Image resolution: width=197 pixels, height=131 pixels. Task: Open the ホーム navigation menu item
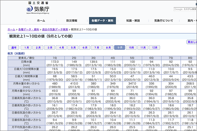click(x=41, y=20)
